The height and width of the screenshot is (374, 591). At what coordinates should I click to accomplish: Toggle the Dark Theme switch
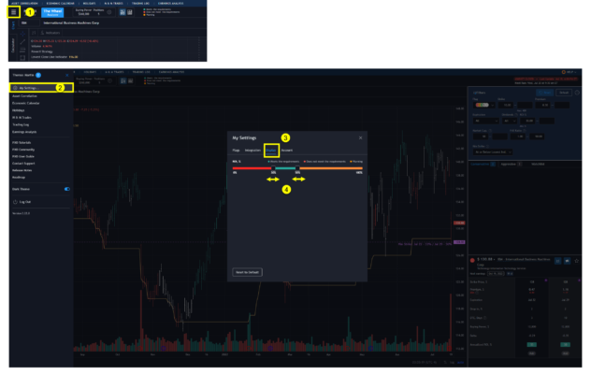click(66, 189)
